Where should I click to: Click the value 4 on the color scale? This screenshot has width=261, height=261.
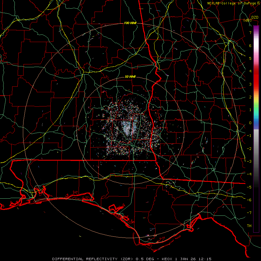250,71
